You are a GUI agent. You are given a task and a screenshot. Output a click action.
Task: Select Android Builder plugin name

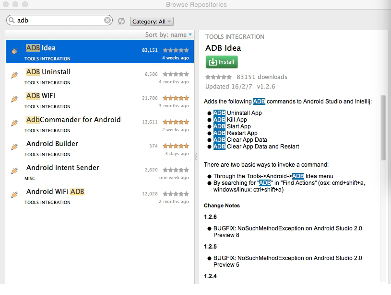52,144
